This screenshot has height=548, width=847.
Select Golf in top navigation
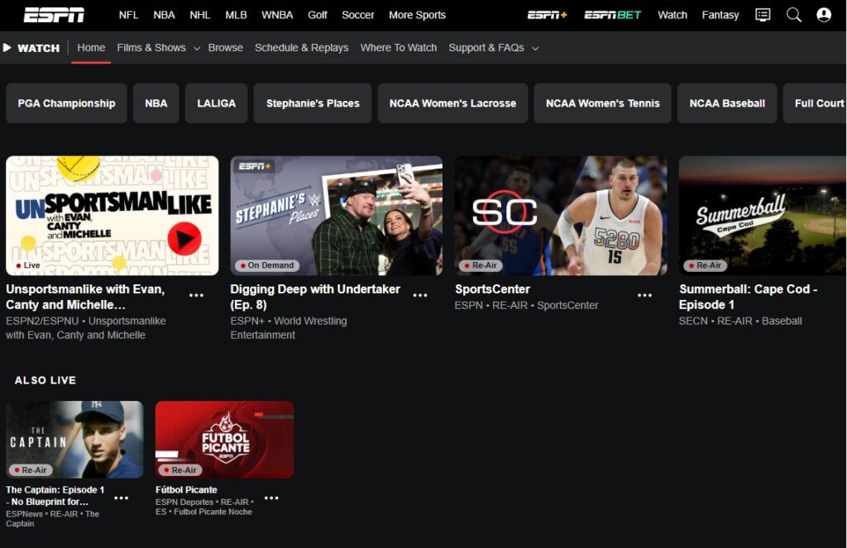tap(318, 15)
